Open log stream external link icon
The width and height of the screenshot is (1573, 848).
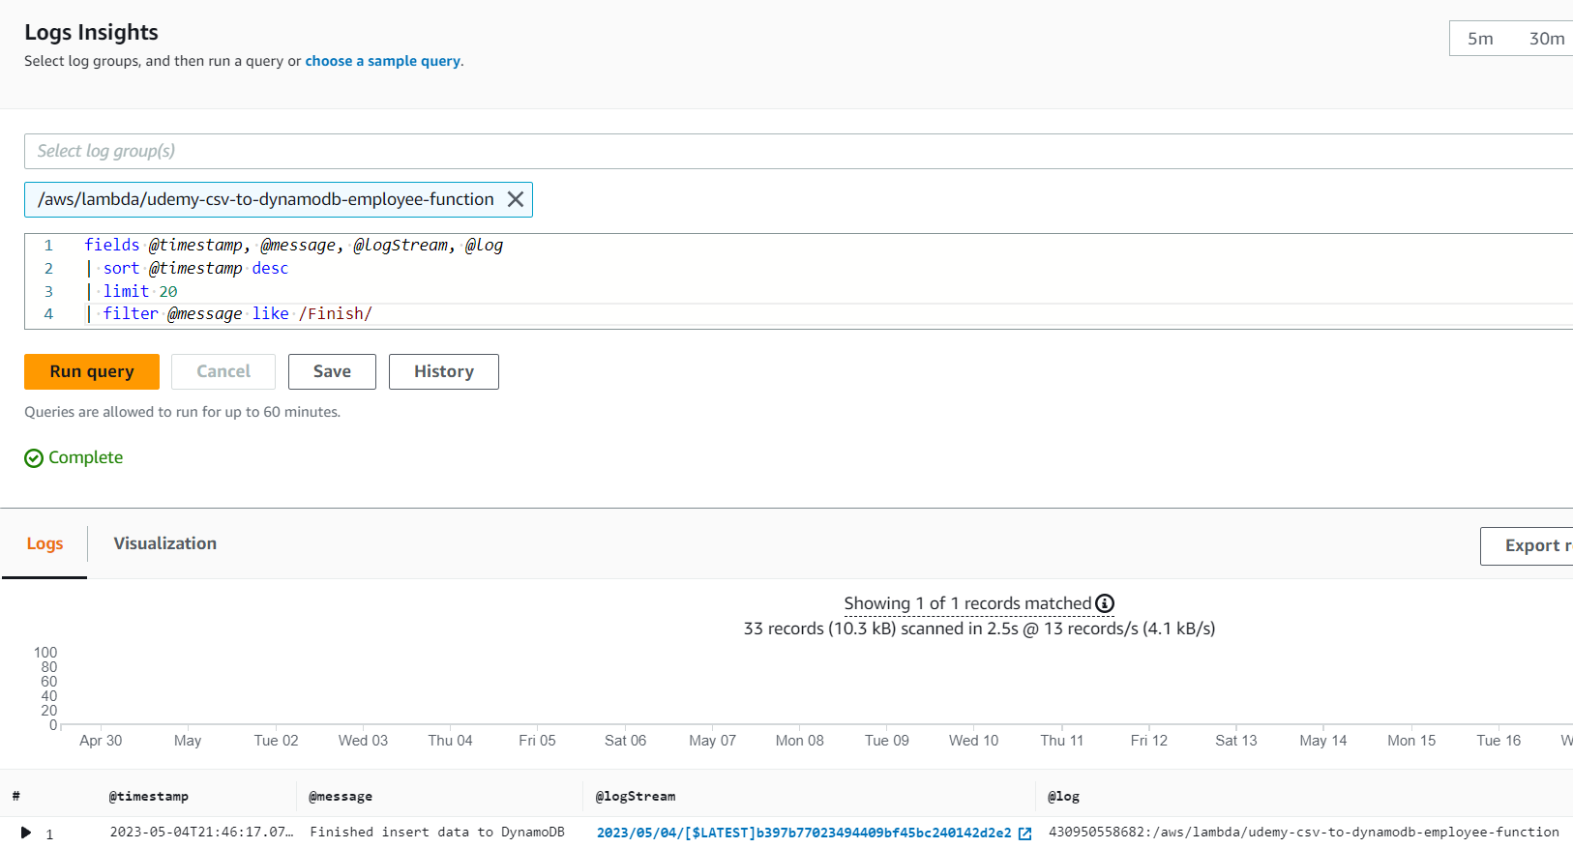tap(1025, 833)
